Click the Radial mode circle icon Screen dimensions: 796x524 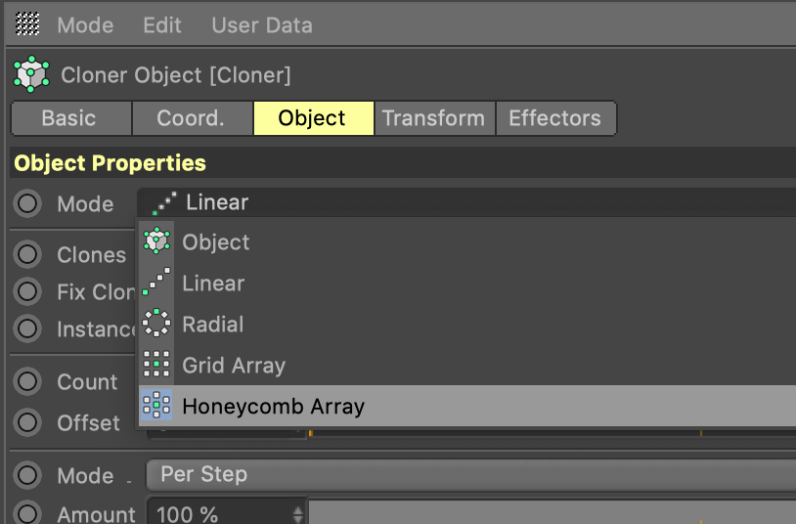pyautogui.click(x=156, y=324)
